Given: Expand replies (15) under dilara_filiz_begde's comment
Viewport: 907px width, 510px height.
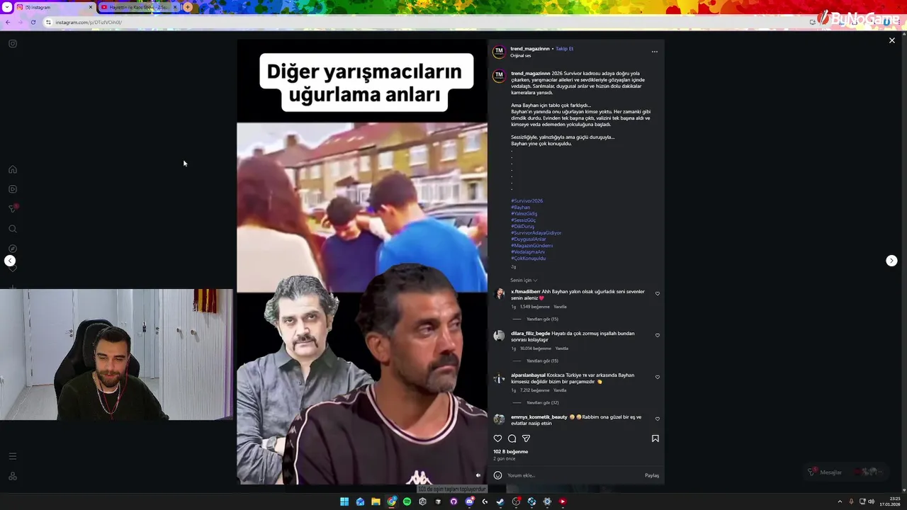Looking at the screenshot, I should tap(542, 361).
